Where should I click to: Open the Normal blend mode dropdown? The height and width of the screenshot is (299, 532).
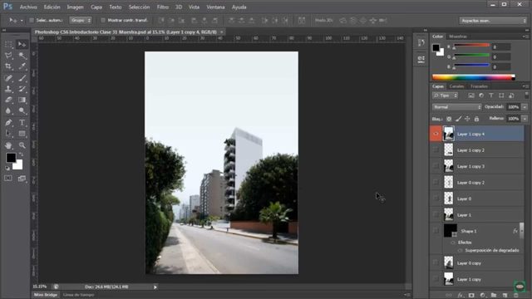coord(456,107)
